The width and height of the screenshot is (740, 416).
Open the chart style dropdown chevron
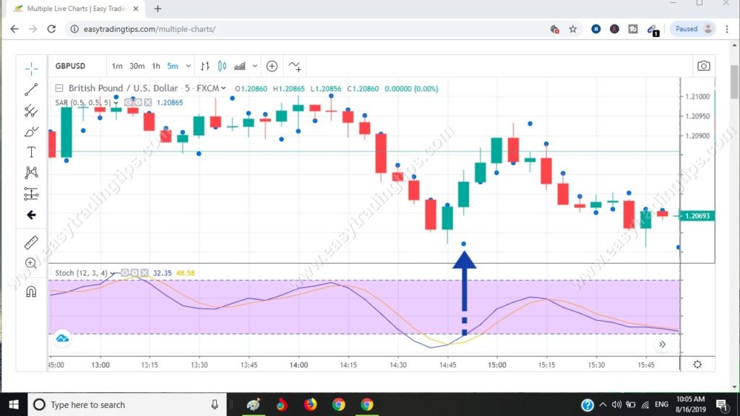click(254, 66)
